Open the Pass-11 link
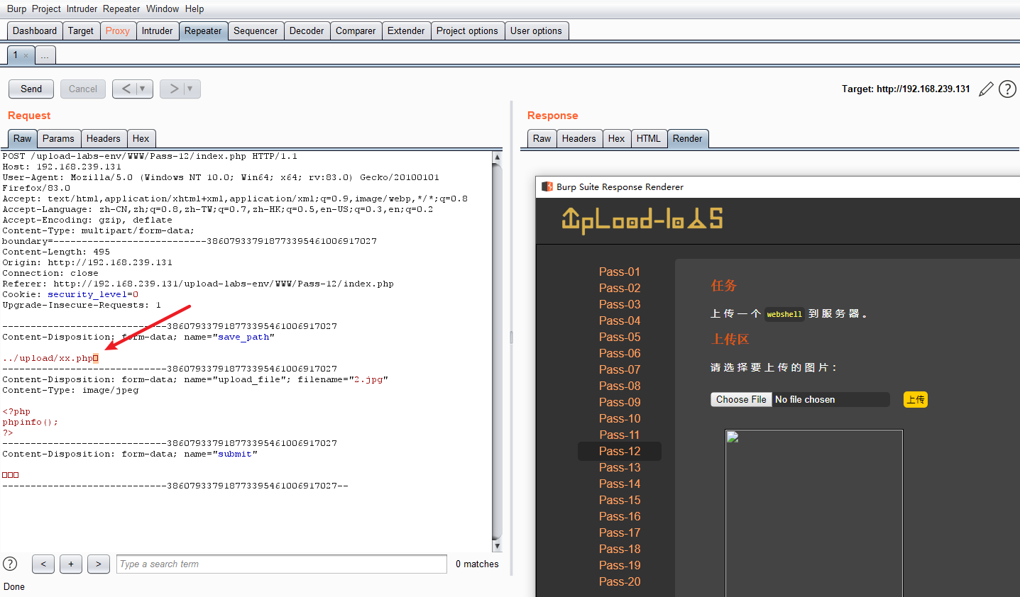1020x597 pixels. tap(620, 435)
